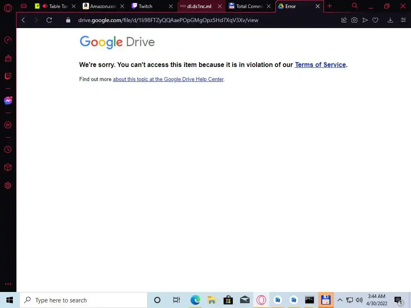Reload the current page
The image size is (411, 308).
pyautogui.click(x=49, y=20)
